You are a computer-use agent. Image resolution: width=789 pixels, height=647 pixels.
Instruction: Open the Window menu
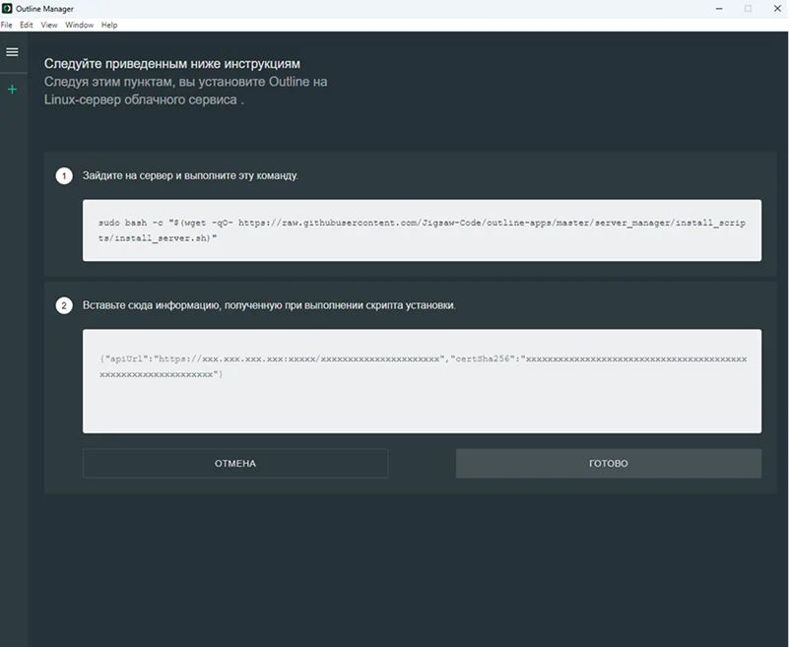pos(79,25)
